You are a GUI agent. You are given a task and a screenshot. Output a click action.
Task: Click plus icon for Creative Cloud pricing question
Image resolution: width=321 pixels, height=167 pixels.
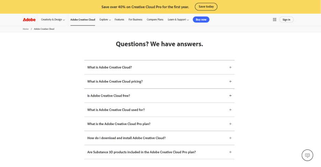coord(230,82)
